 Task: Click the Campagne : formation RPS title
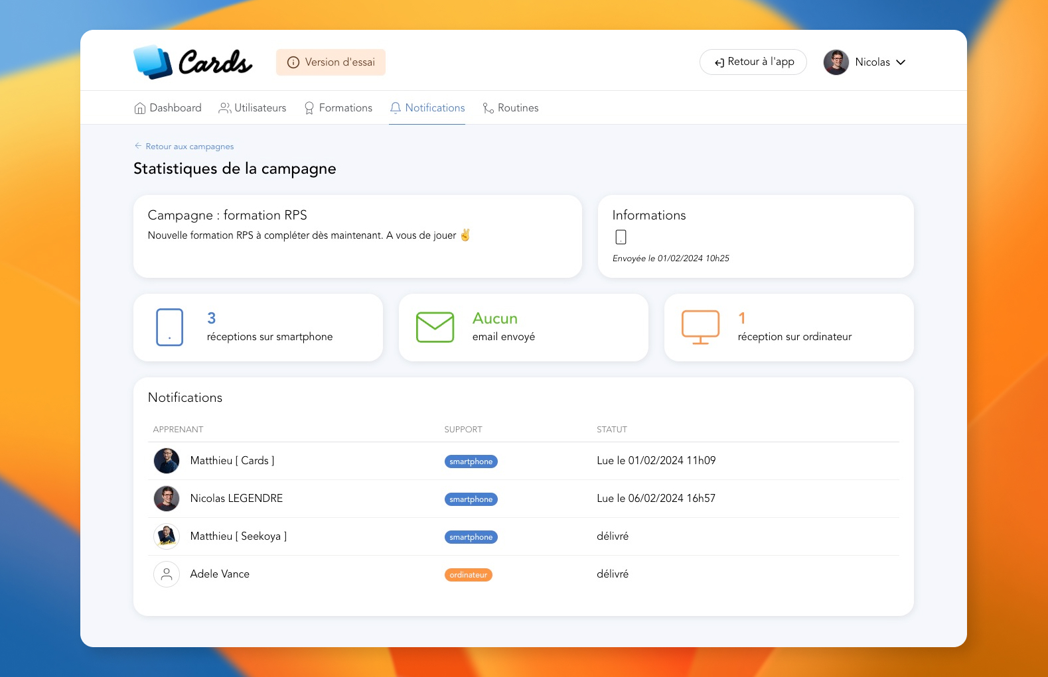click(228, 215)
